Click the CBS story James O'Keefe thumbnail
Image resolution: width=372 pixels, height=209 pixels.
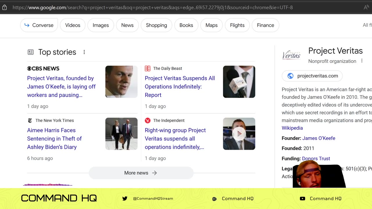(121, 82)
